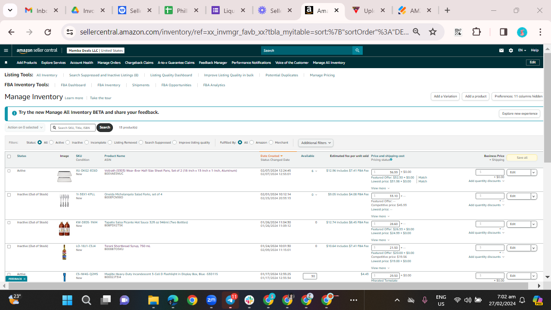Open the Tapatio Salsa Picante product link

tap(146, 222)
